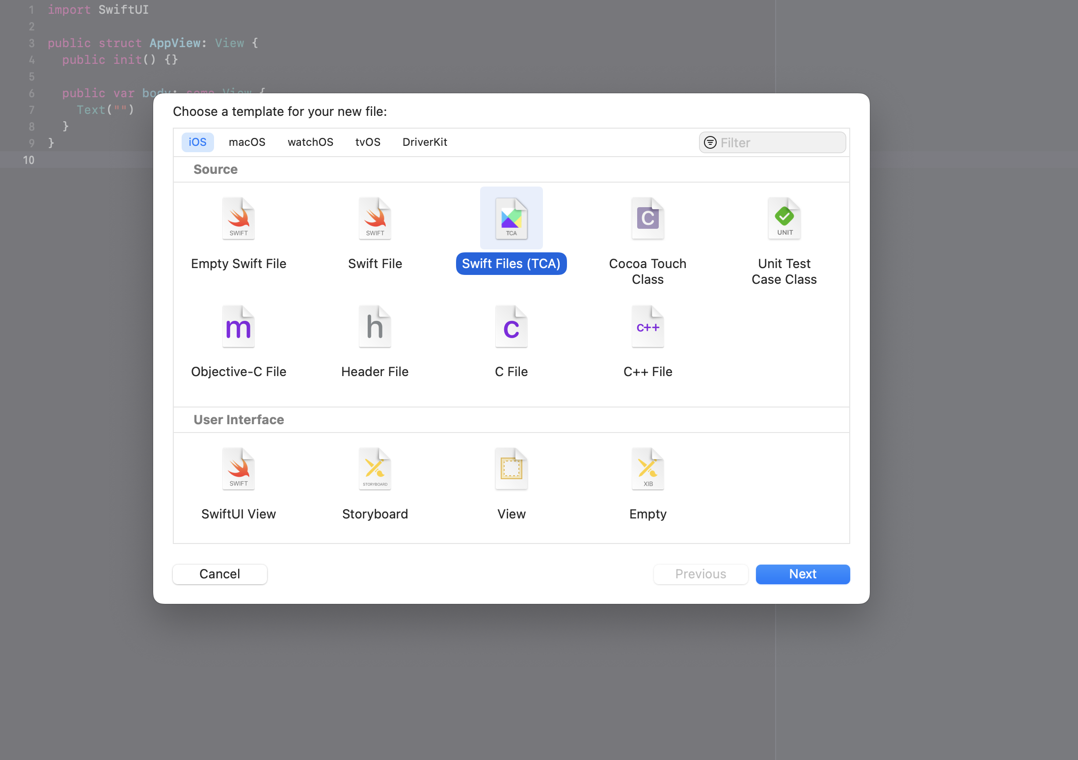Switch to the macOS platform tab
This screenshot has width=1078, height=760.
[247, 142]
